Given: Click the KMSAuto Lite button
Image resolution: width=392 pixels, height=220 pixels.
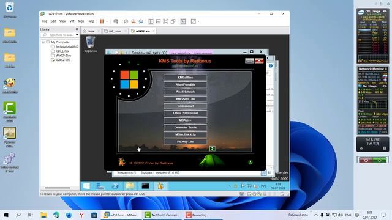Looking at the screenshot, I should pyautogui.click(x=185, y=99).
